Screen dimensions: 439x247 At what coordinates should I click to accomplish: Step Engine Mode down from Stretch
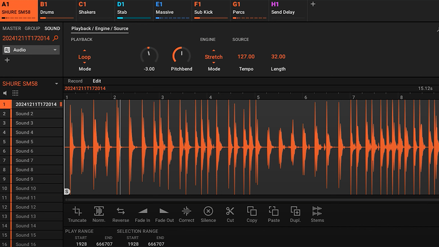[214, 63]
